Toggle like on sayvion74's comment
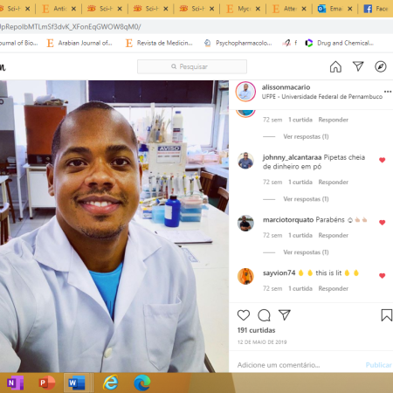 click(x=383, y=275)
